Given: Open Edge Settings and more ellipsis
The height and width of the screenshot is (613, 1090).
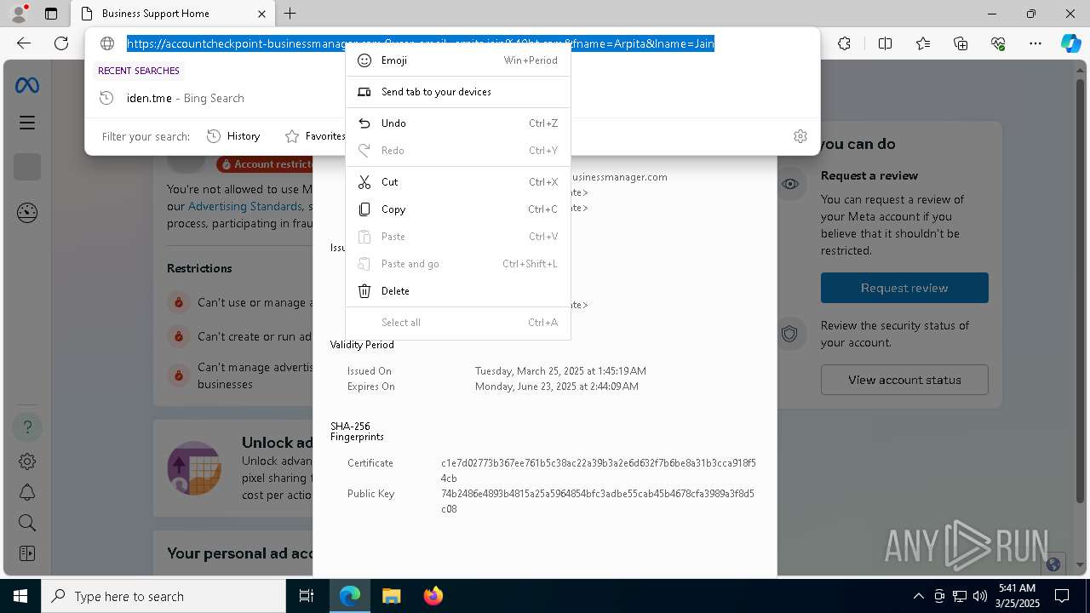Looking at the screenshot, I should pyautogui.click(x=1035, y=43).
